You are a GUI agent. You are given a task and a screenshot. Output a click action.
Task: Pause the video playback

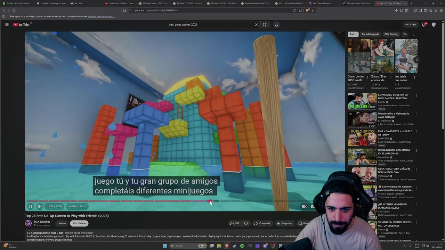[x=30, y=206]
